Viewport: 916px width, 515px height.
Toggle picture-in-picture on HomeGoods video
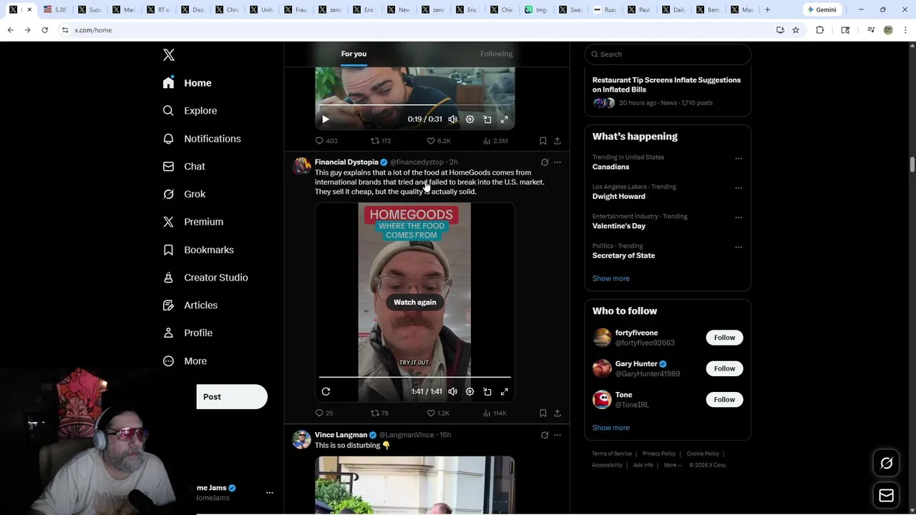pyautogui.click(x=487, y=391)
